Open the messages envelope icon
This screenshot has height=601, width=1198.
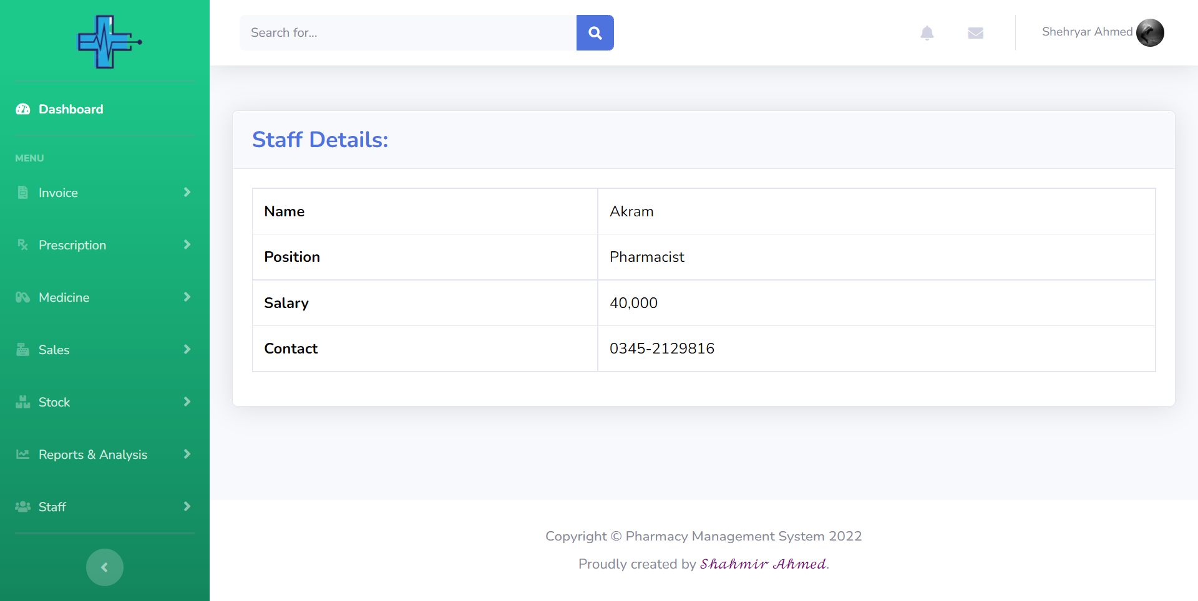pos(975,33)
